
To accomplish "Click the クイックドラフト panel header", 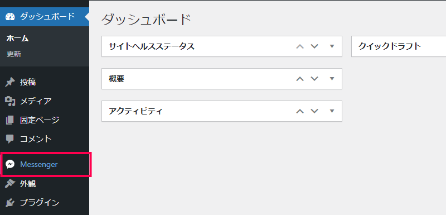I will pyautogui.click(x=399, y=46).
